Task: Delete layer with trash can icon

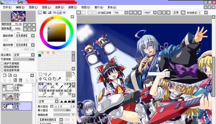Action: tap(21, 80)
